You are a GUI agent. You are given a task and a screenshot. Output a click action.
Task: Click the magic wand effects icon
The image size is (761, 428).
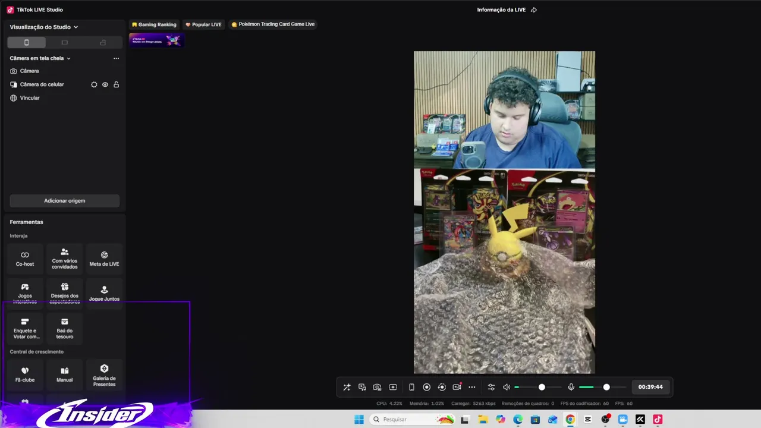coord(347,387)
